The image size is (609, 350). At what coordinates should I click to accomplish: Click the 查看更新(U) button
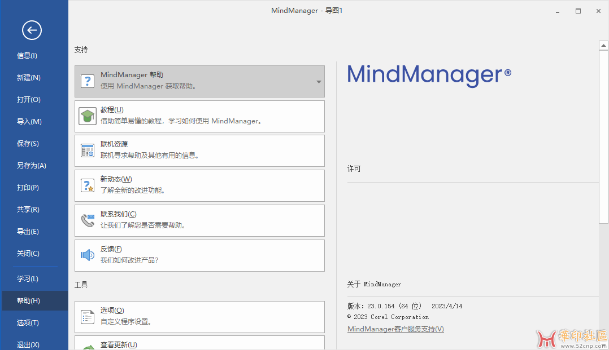pos(199,343)
